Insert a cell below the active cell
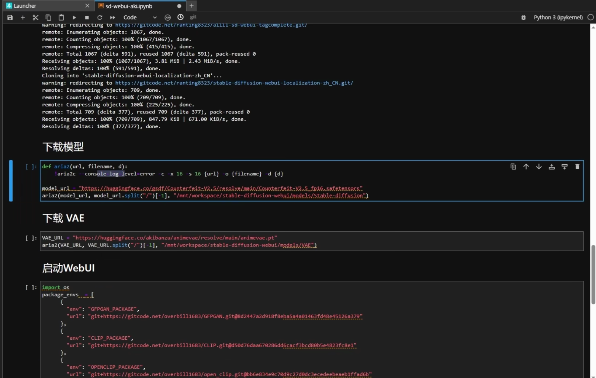The width and height of the screenshot is (596, 378). pyautogui.click(x=564, y=167)
